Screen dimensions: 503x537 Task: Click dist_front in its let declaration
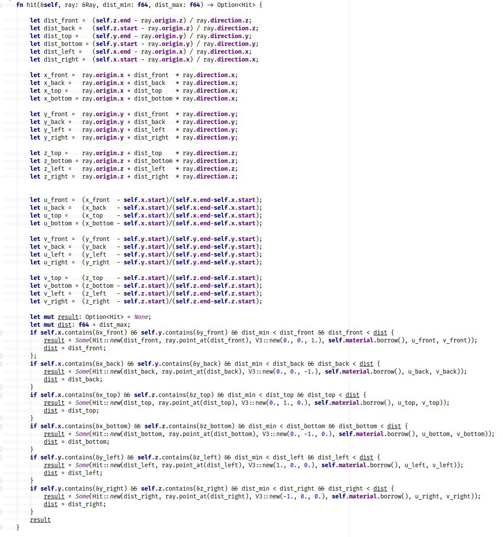(x=61, y=20)
